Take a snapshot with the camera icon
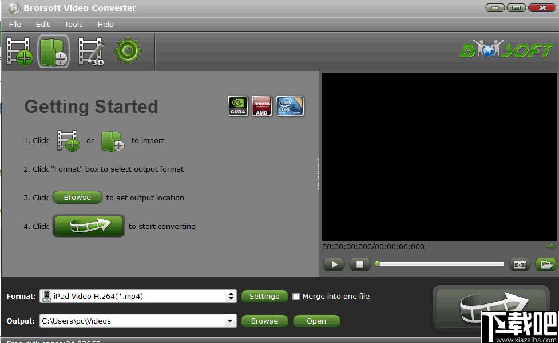This screenshot has width=559, height=343. click(520, 265)
